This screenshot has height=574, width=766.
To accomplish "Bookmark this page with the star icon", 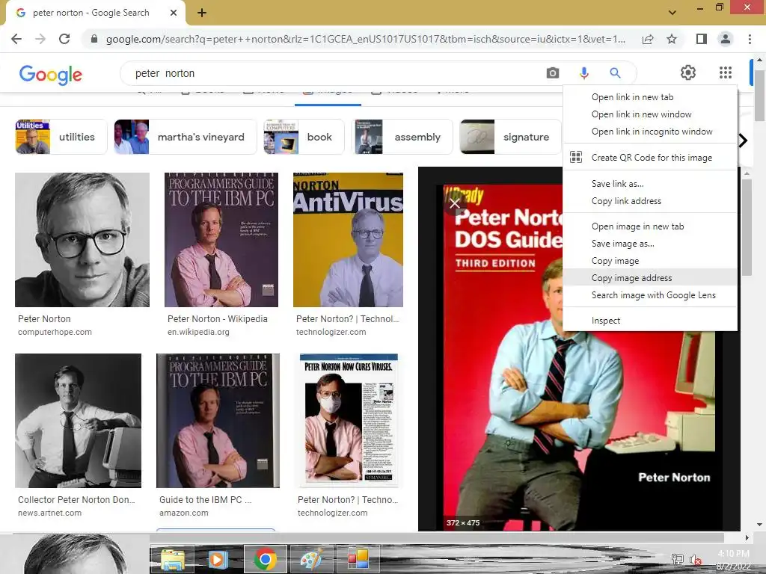I will pyautogui.click(x=672, y=39).
